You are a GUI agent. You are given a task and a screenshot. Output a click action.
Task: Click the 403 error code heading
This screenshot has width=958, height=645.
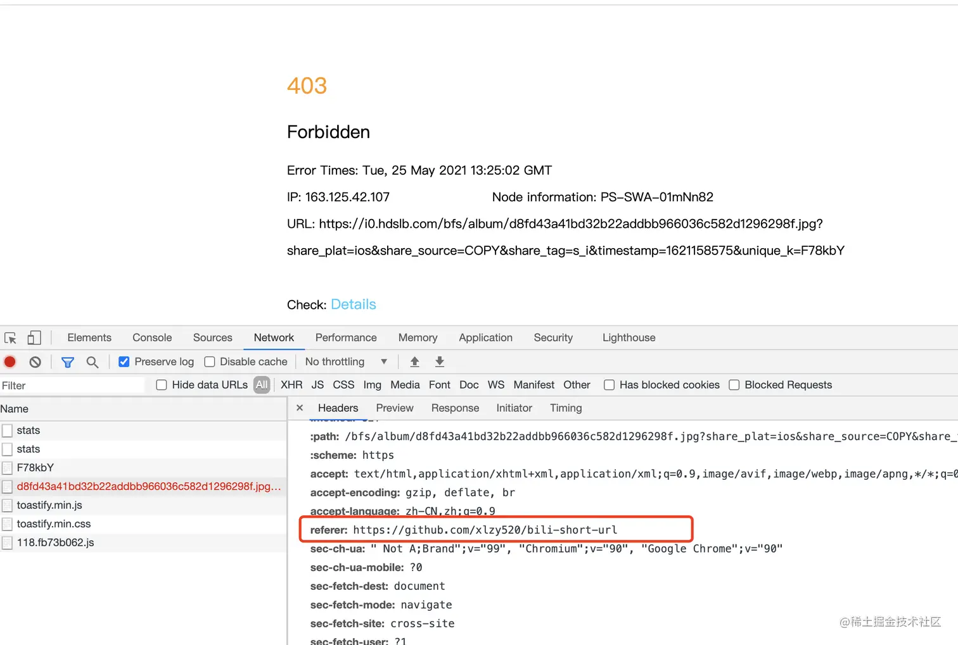pyautogui.click(x=307, y=85)
